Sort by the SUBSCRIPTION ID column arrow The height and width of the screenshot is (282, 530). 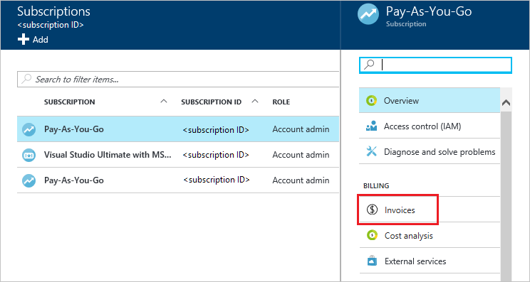[255, 101]
